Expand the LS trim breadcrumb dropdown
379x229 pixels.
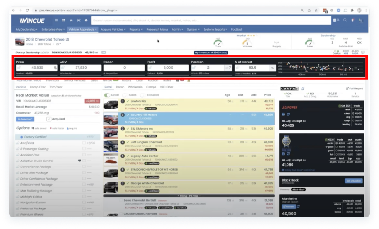pyautogui.click(x=58, y=44)
